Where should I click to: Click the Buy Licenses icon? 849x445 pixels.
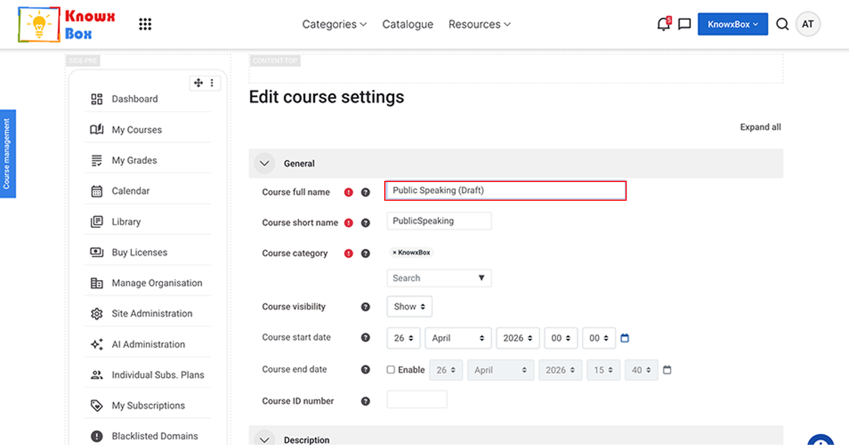pyautogui.click(x=97, y=252)
